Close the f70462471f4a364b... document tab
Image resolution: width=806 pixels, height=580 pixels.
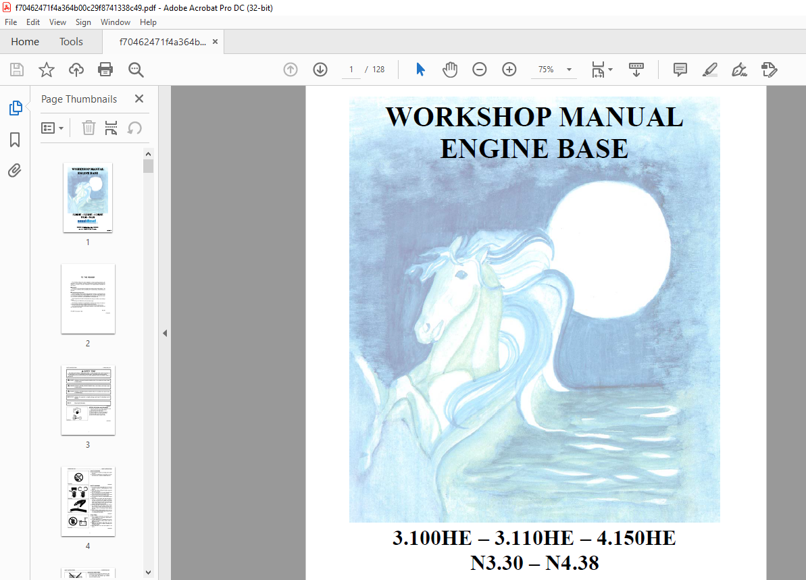pyautogui.click(x=216, y=42)
